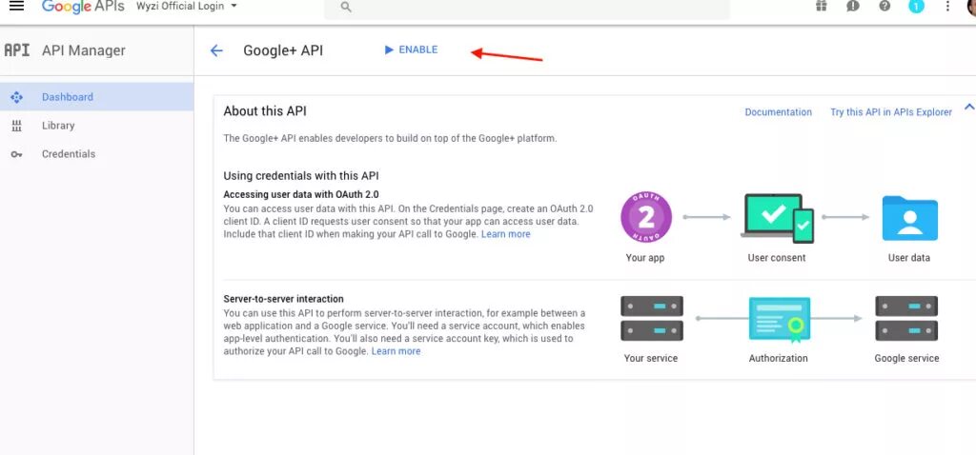The height and width of the screenshot is (455, 976).
Task: Click the Google APIs logo
Action: pos(84,7)
